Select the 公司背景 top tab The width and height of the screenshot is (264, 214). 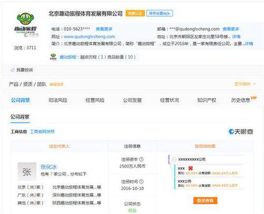[21, 100]
